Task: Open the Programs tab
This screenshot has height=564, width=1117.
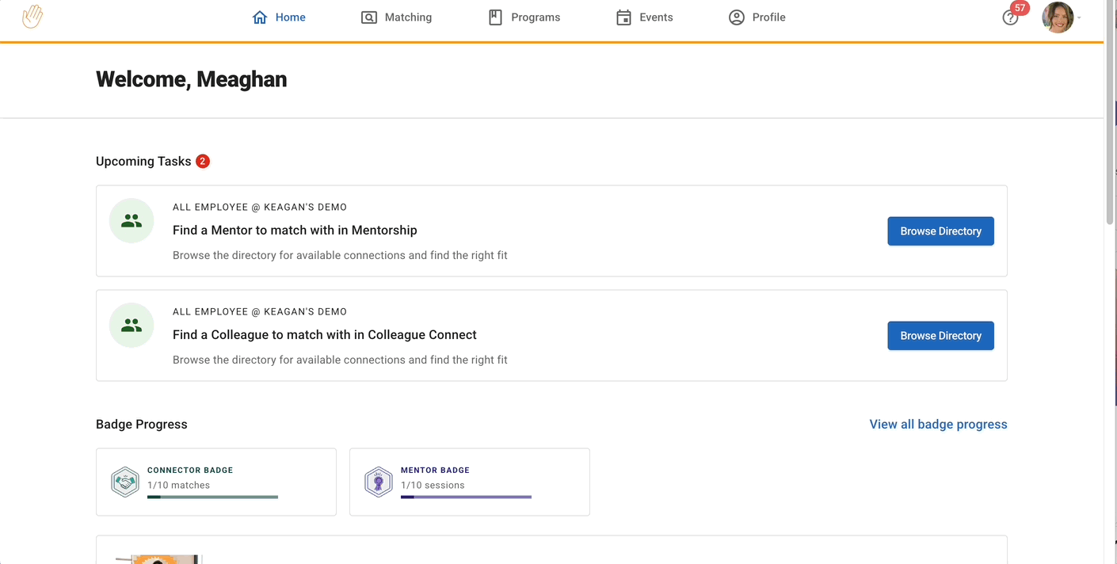Action: click(524, 17)
